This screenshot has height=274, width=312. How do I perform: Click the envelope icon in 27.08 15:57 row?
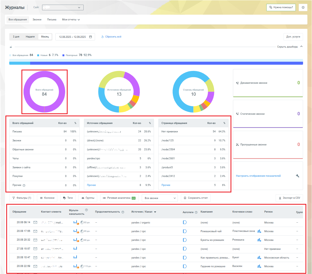click(x=35, y=249)
